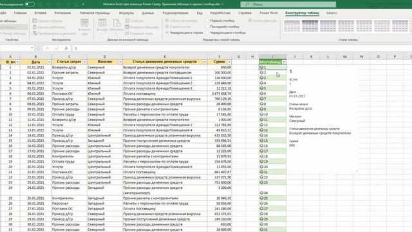Image resolution: width=412 pixels, height=232 pixels.
Task: Click the Размер таблицы resize command
Action: click(x=13, y=34)
